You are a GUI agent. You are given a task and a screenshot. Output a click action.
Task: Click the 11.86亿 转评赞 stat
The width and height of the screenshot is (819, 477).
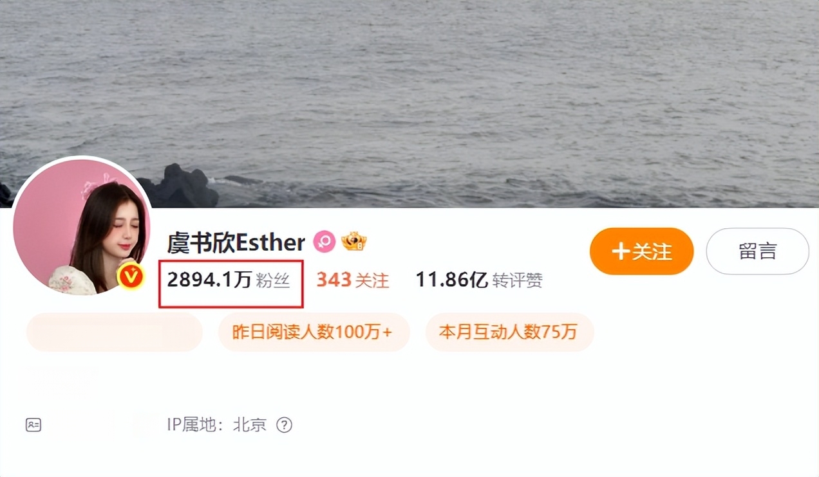[479, 280]
